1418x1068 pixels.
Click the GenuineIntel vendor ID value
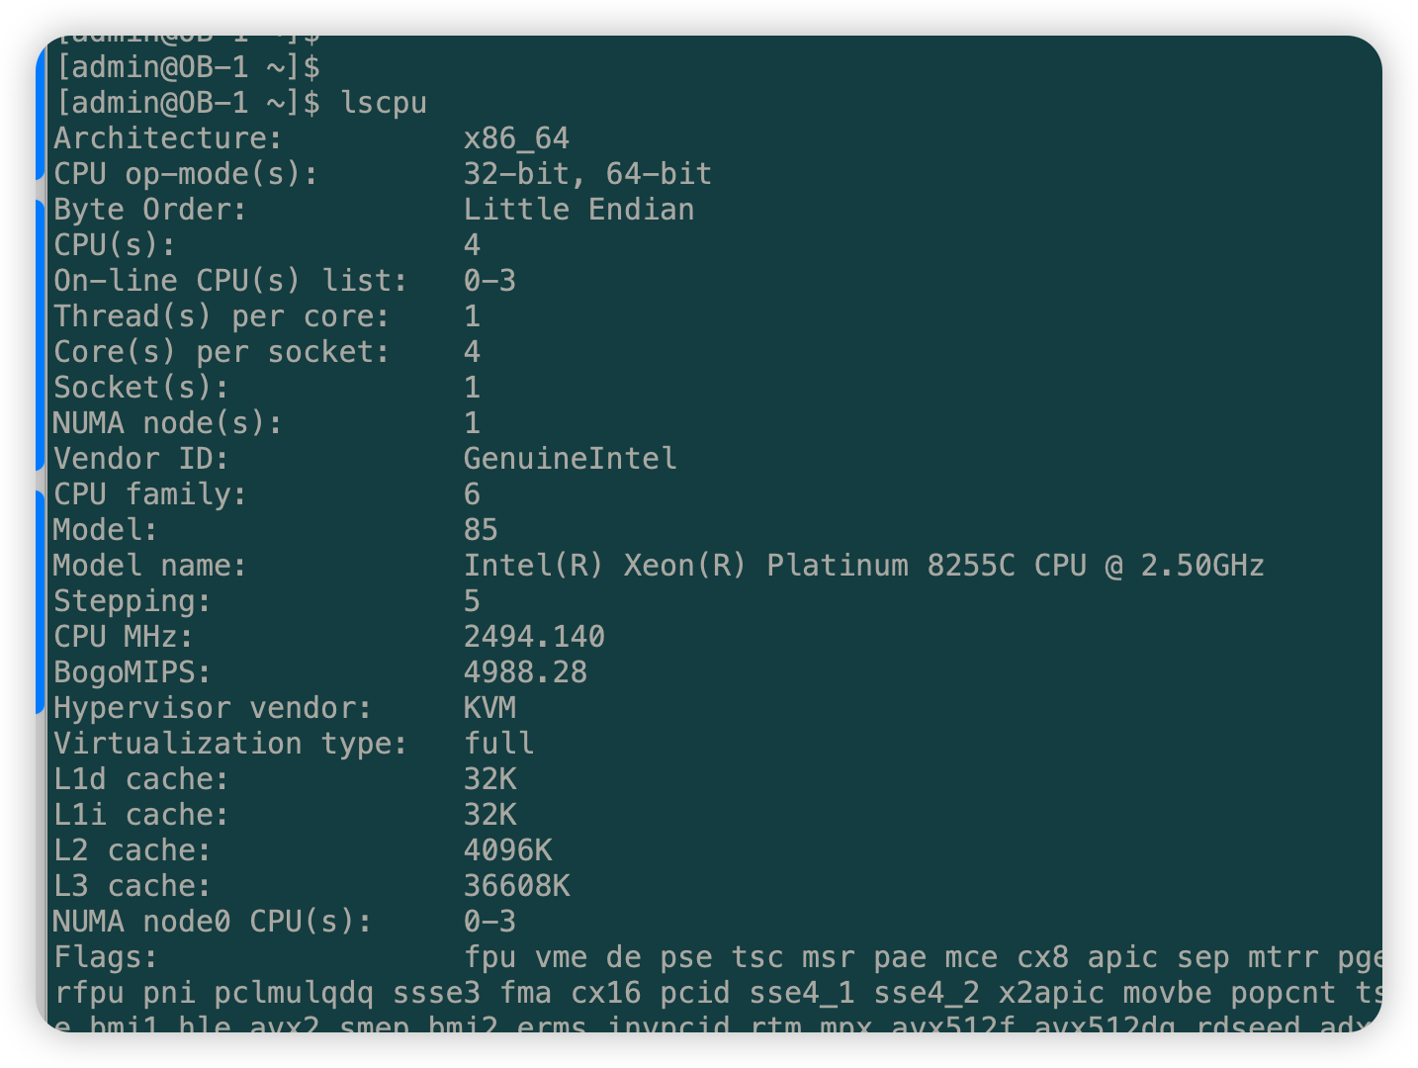[x=571, y=459]
